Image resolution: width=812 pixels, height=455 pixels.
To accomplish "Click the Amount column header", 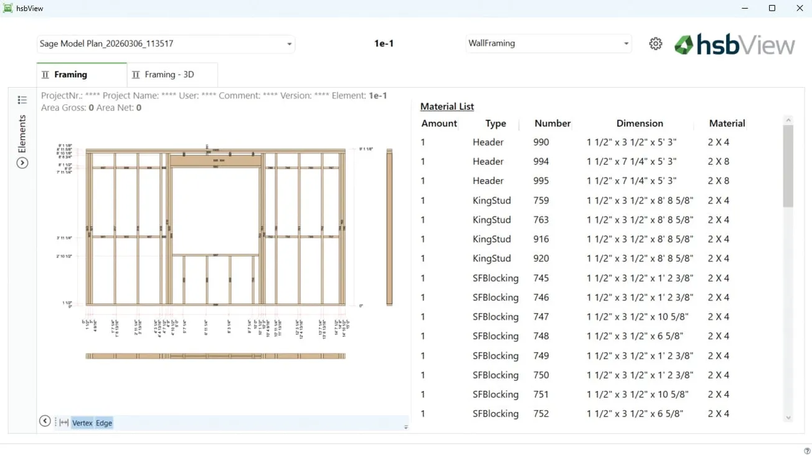I will click(439, 123).
